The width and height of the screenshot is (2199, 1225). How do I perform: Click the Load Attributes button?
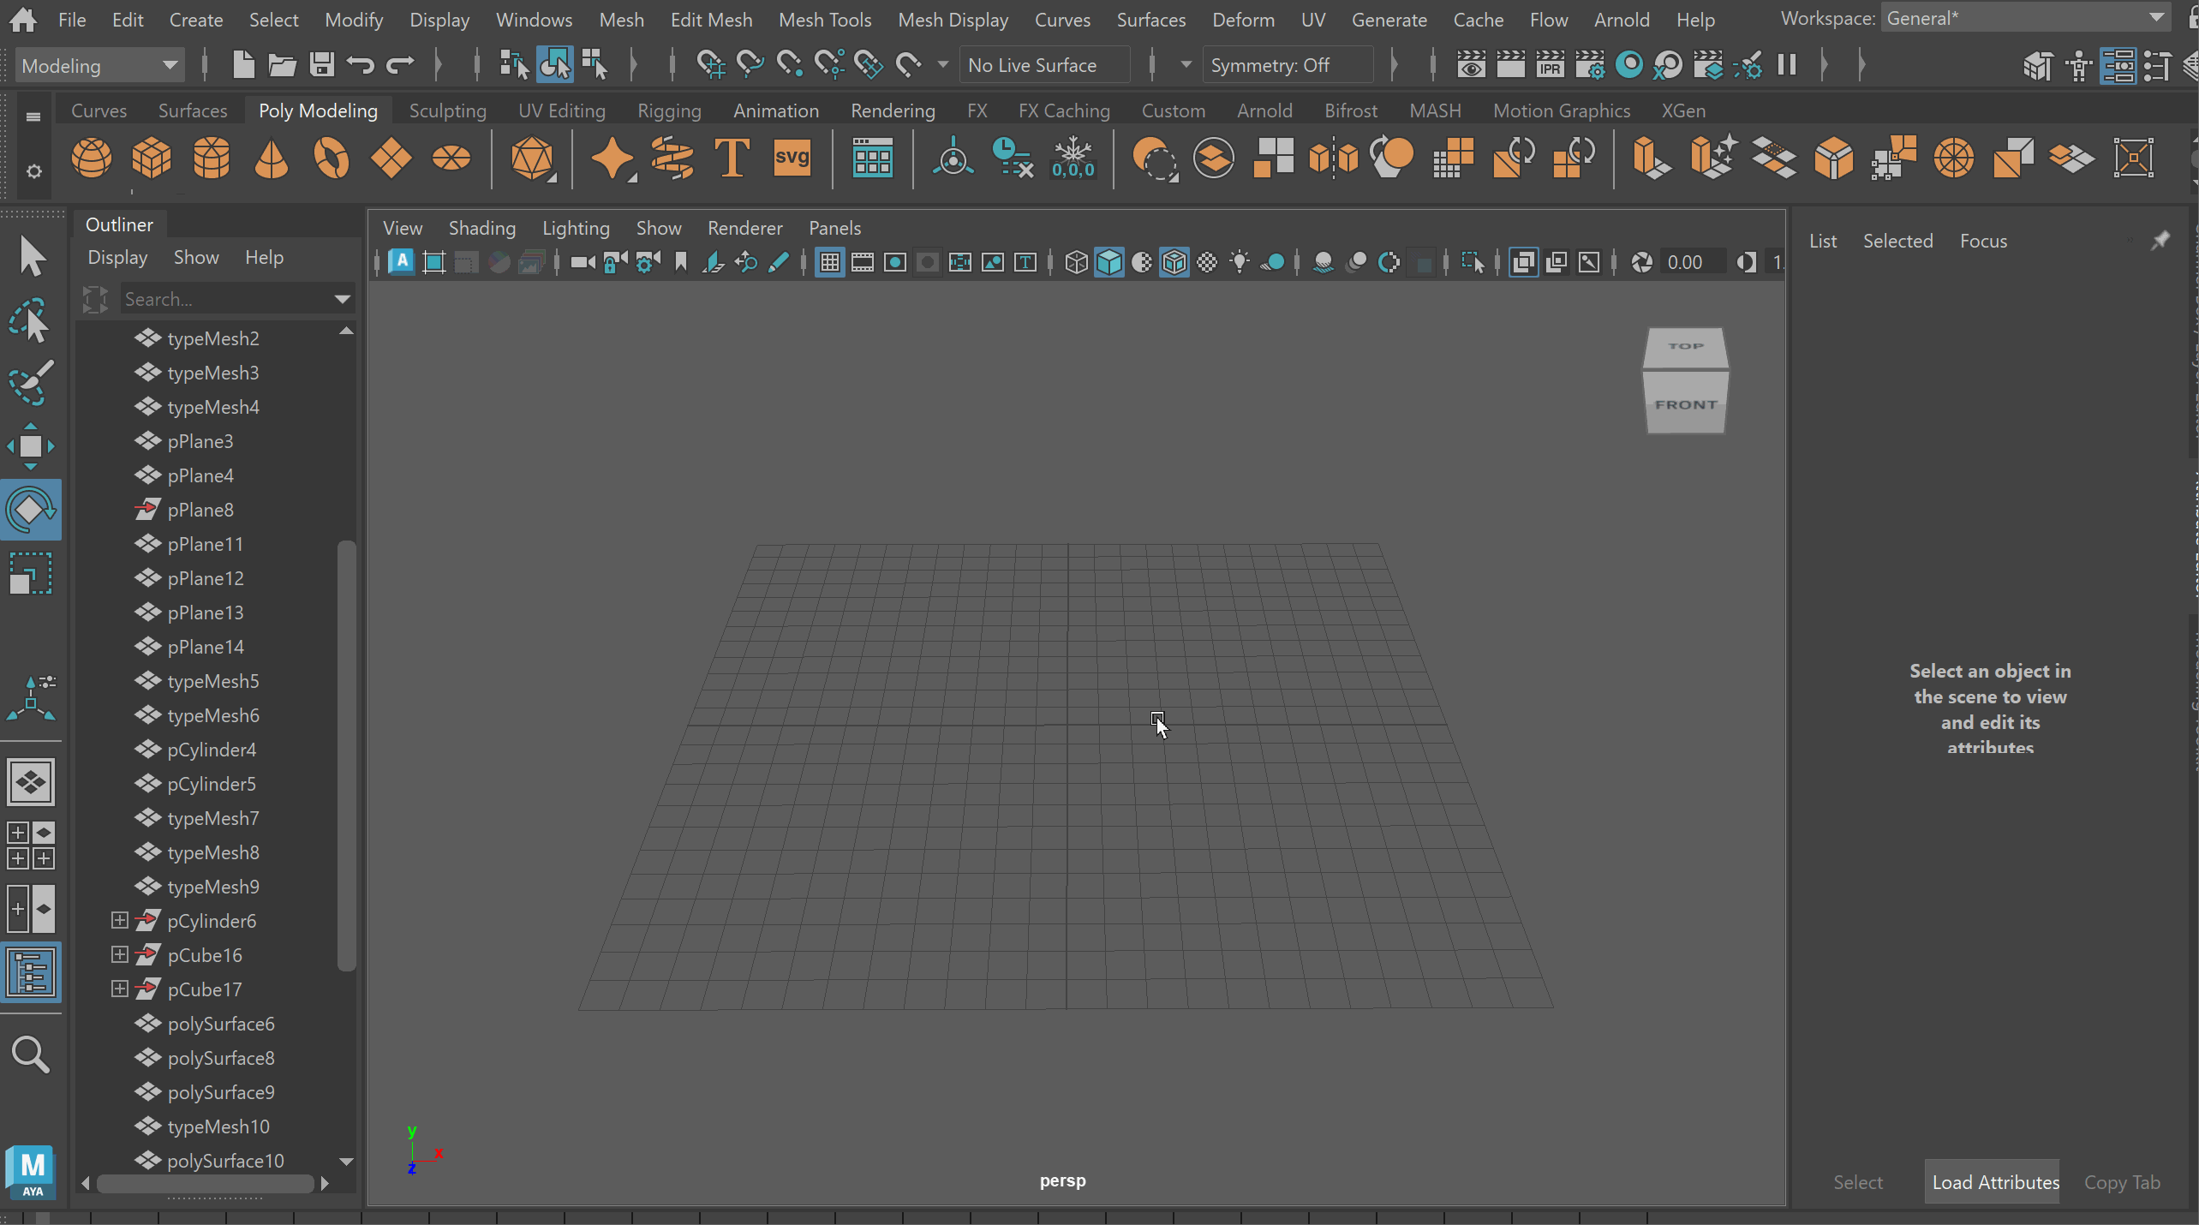click(1994, 1182)
